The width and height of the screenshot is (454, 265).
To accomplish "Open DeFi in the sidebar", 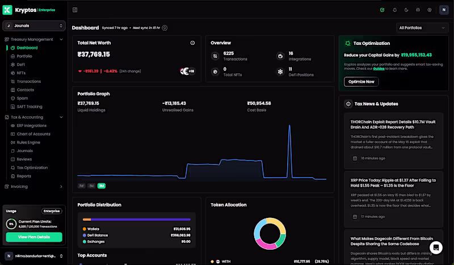I will 20,65.
